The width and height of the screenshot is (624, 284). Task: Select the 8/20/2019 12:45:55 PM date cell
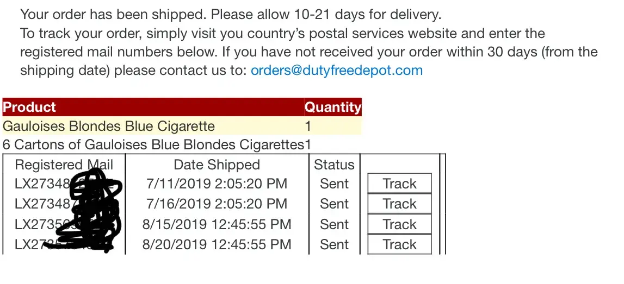click(217, 244)
